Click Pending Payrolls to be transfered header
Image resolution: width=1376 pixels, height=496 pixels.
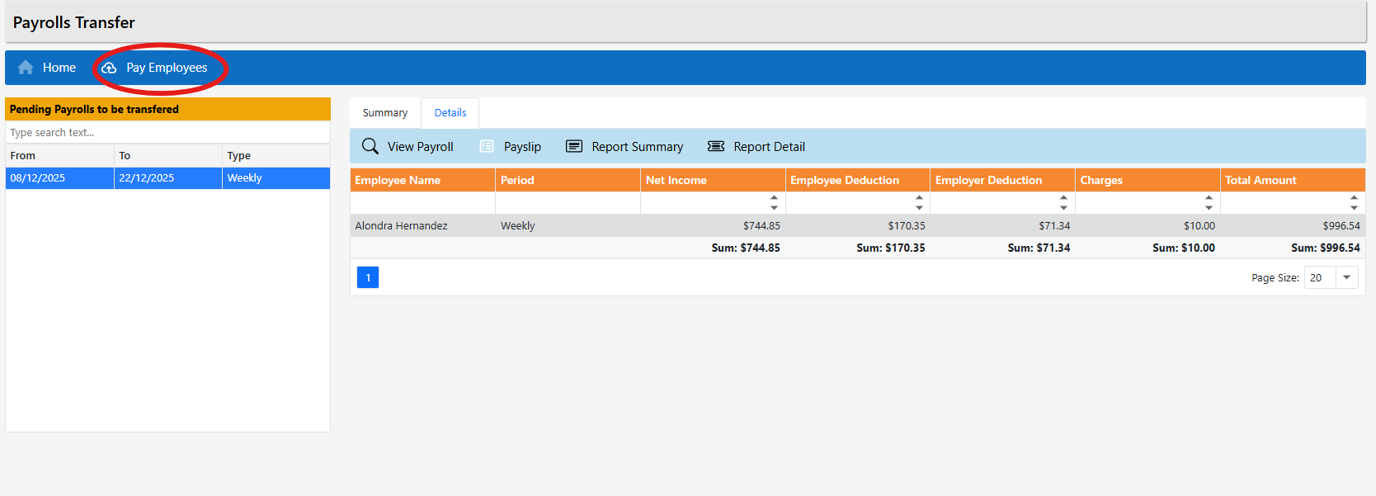(168, 109)
